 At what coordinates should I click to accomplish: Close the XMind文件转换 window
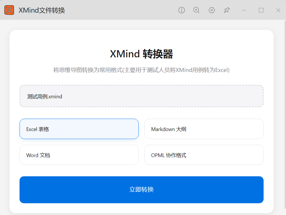tap(278, 10)
